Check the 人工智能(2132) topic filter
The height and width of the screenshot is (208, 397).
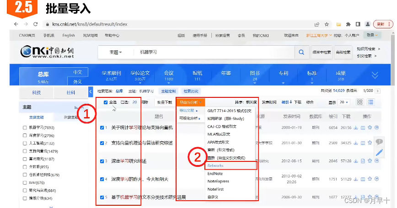click(25, 143)
